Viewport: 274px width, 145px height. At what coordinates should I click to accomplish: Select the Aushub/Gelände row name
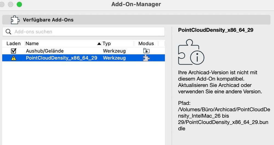coord(45,51)
